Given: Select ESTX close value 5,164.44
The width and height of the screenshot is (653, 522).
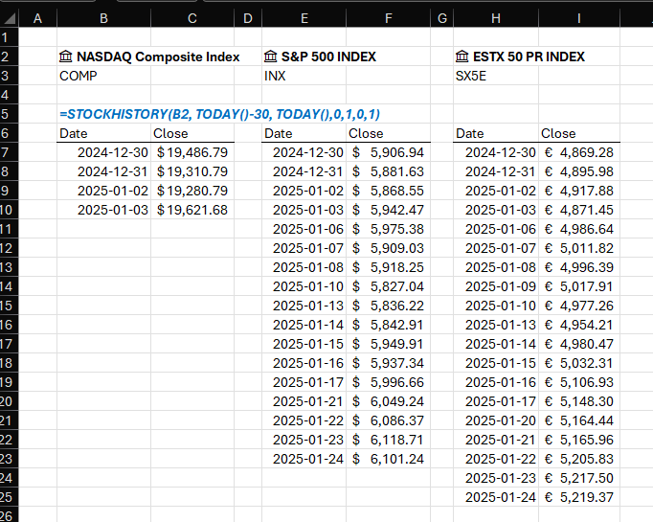Looking at the screenshot, I should pos(579,420).
